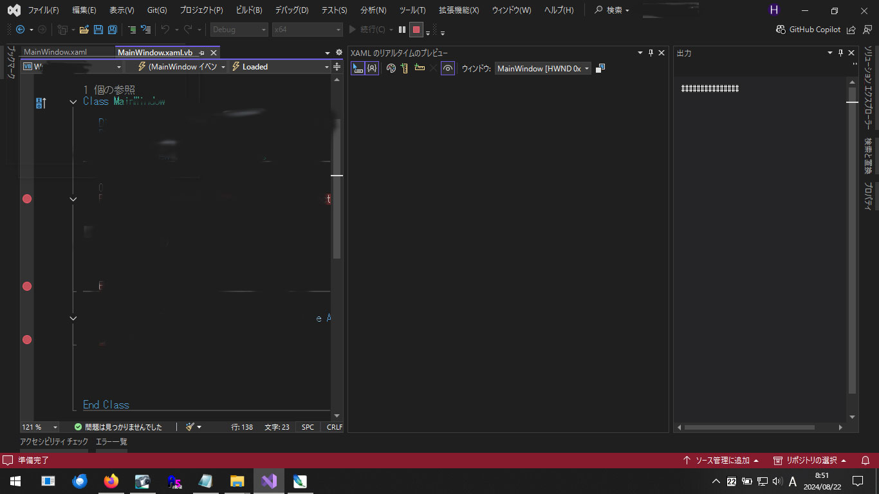879x494 pixels.
Task: Stop debugging with the red square
Action: [416, 30]
